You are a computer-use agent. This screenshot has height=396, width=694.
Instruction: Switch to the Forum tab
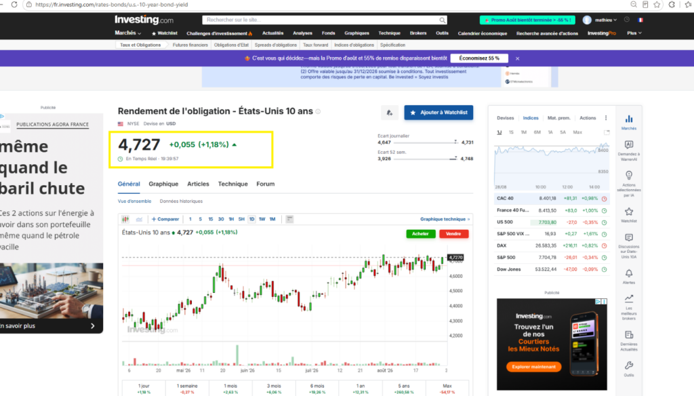[x=266, y=184]
